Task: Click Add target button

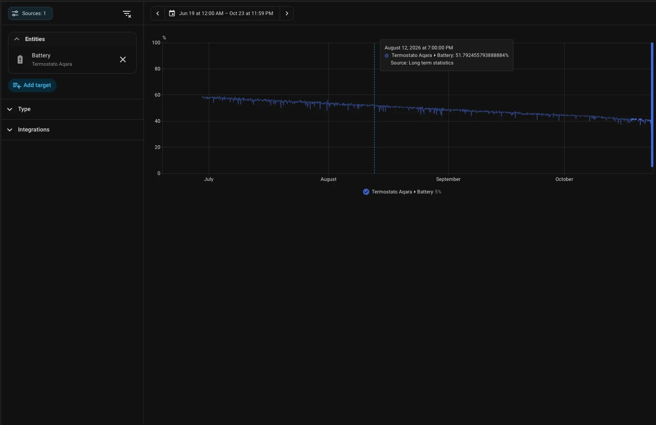Action: point(32,85)
